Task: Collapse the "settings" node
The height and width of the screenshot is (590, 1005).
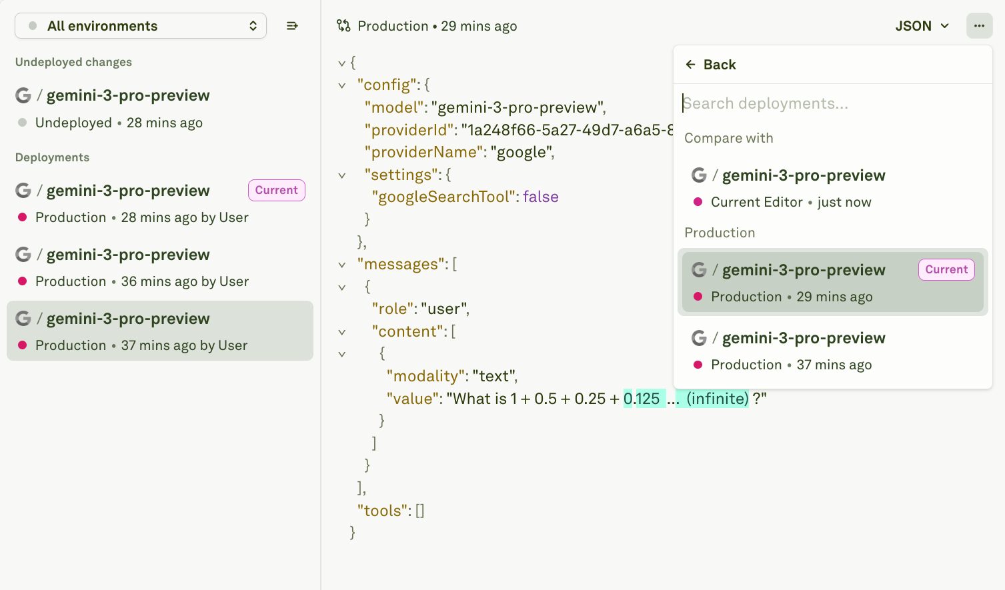Action: [x=342, y=175]
